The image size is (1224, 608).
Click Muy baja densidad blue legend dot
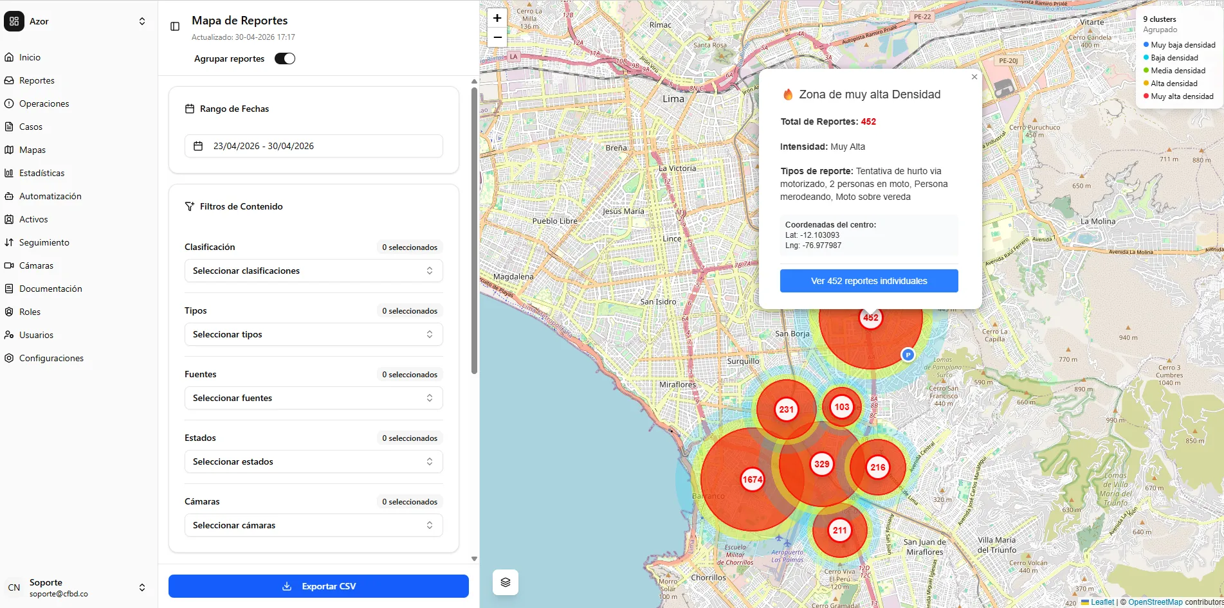(x=1146, y=45)
